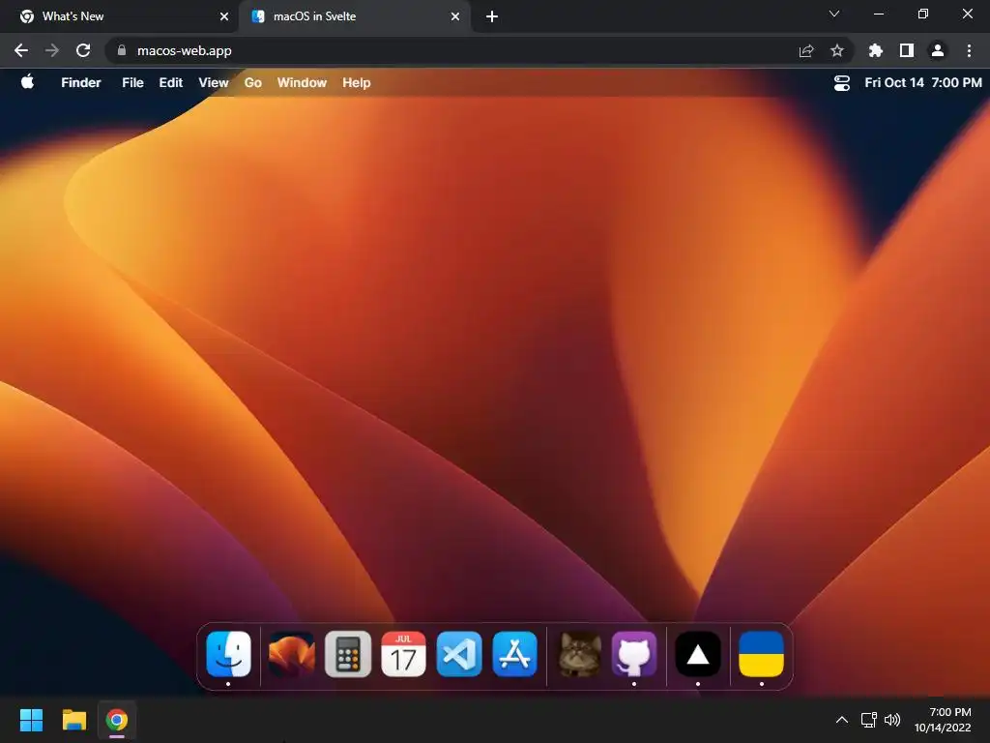Launch the Calculator dock icon
The width and height of the screenshot is (990, 743).
coord(347,654)
